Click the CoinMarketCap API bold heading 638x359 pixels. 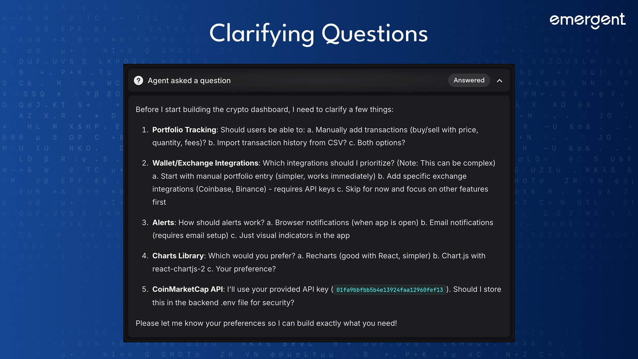pyautogui.click(x=187, y=289)
